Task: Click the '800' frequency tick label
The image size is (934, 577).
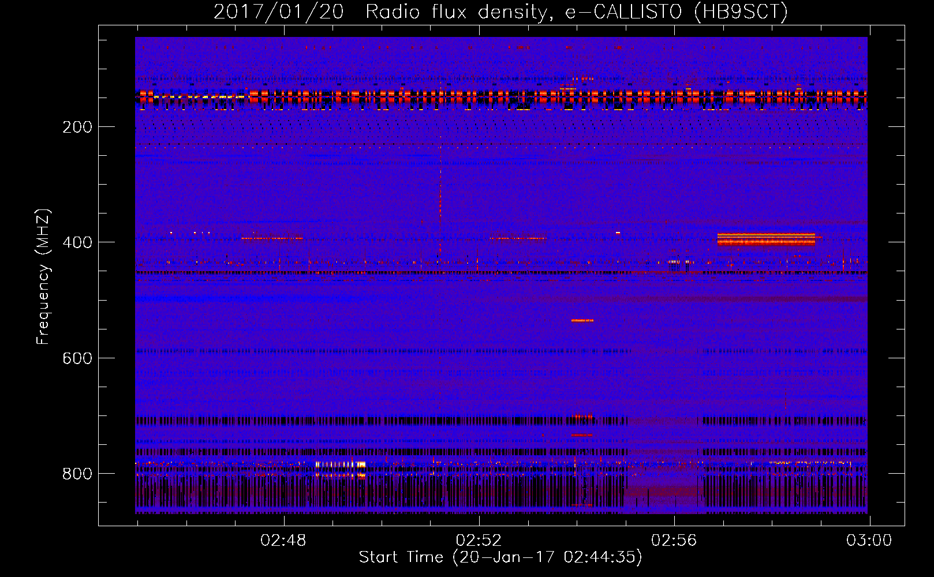Action: (77, 474)
